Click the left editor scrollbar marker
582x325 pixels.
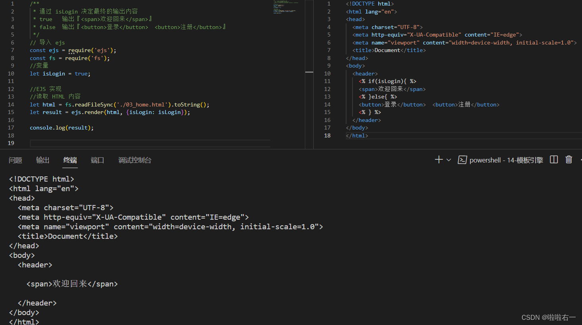coord(309,72)
